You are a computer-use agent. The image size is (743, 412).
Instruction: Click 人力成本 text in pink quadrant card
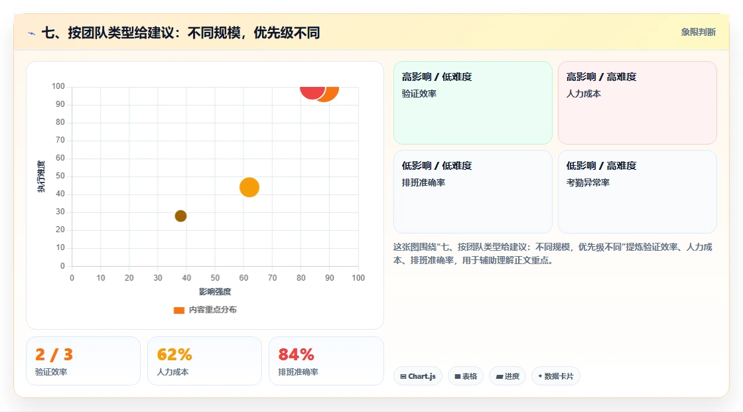(x=583, y=94)
